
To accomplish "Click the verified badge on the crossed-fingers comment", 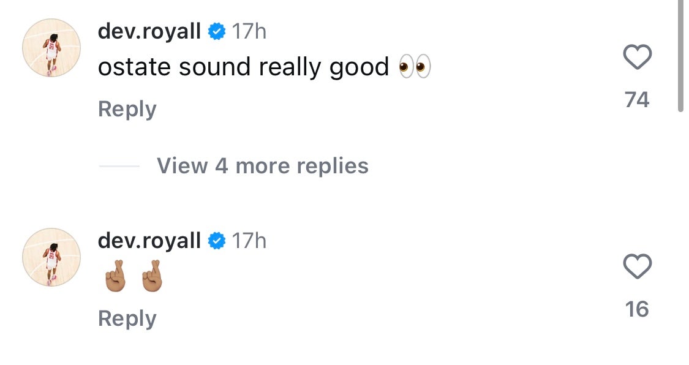I will (x=217, y=241).
